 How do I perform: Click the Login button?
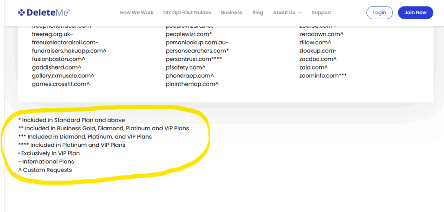pos(379,13)
